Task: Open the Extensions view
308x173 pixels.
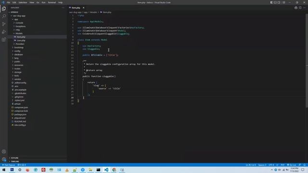Action: point(4,39)
